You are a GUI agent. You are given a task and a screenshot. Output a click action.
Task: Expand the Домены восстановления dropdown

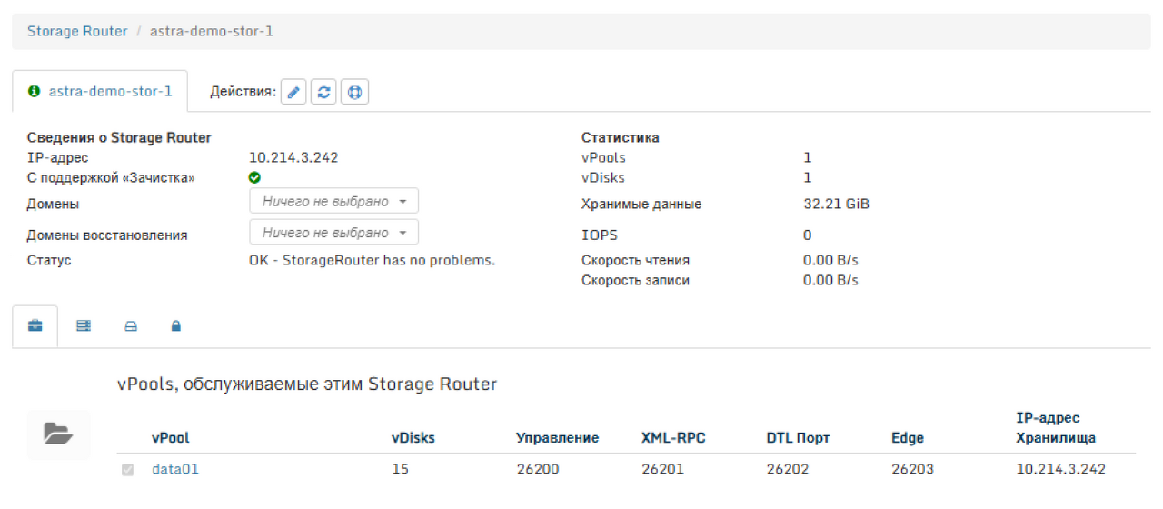tap(334, 233)
